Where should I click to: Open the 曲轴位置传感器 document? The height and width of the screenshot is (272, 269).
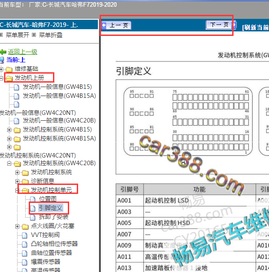51,253
